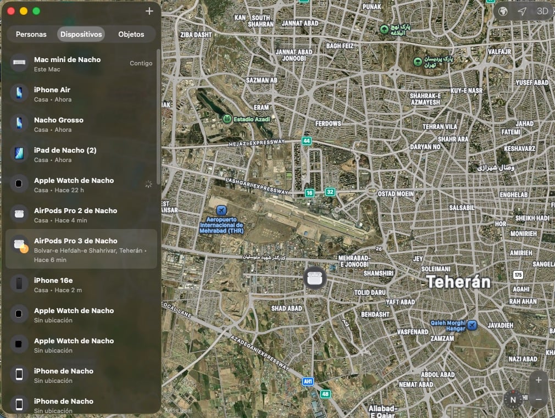The image size is (555, 418).
Task: Toggle 3D map view
Action: 542,12
